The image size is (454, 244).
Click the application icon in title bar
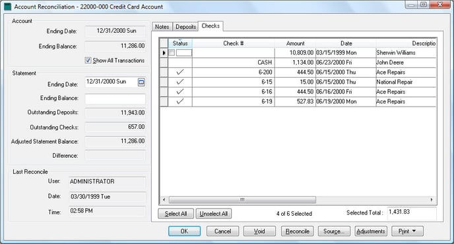[x=7, y=7]
